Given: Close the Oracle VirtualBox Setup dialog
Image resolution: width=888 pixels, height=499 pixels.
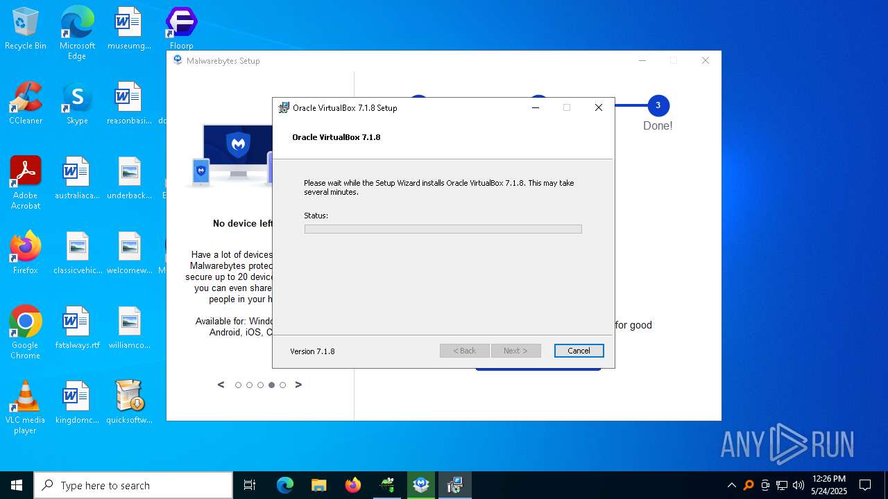Looking at the screenshot, I should [598, 107].
